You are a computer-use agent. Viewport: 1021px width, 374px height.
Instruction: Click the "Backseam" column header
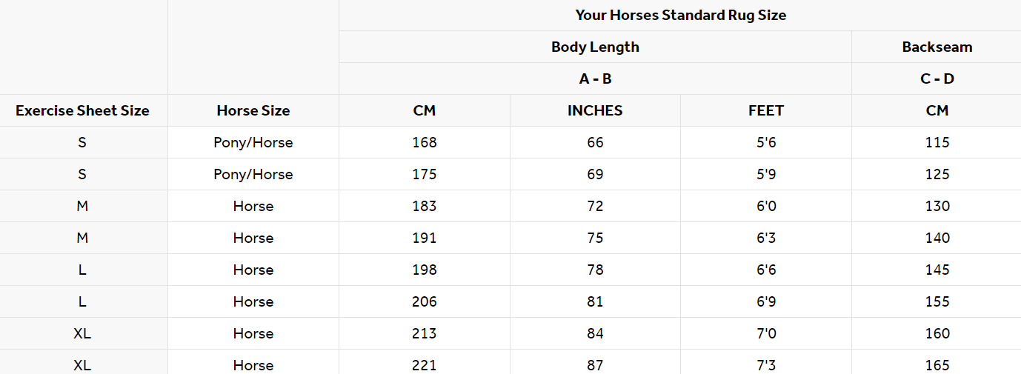coord(937,47)
